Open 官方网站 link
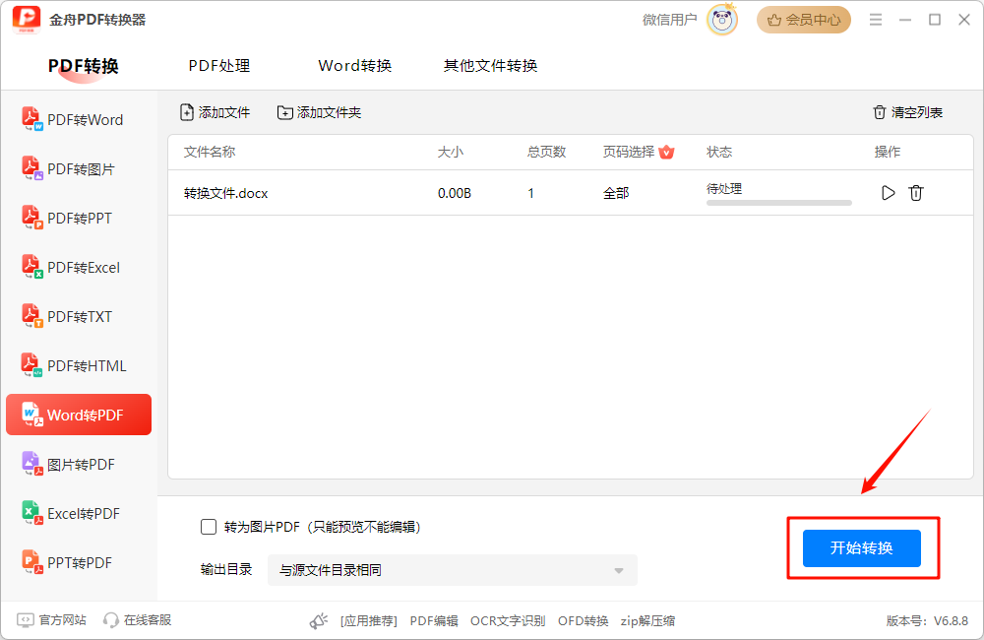 coord(62,620)
